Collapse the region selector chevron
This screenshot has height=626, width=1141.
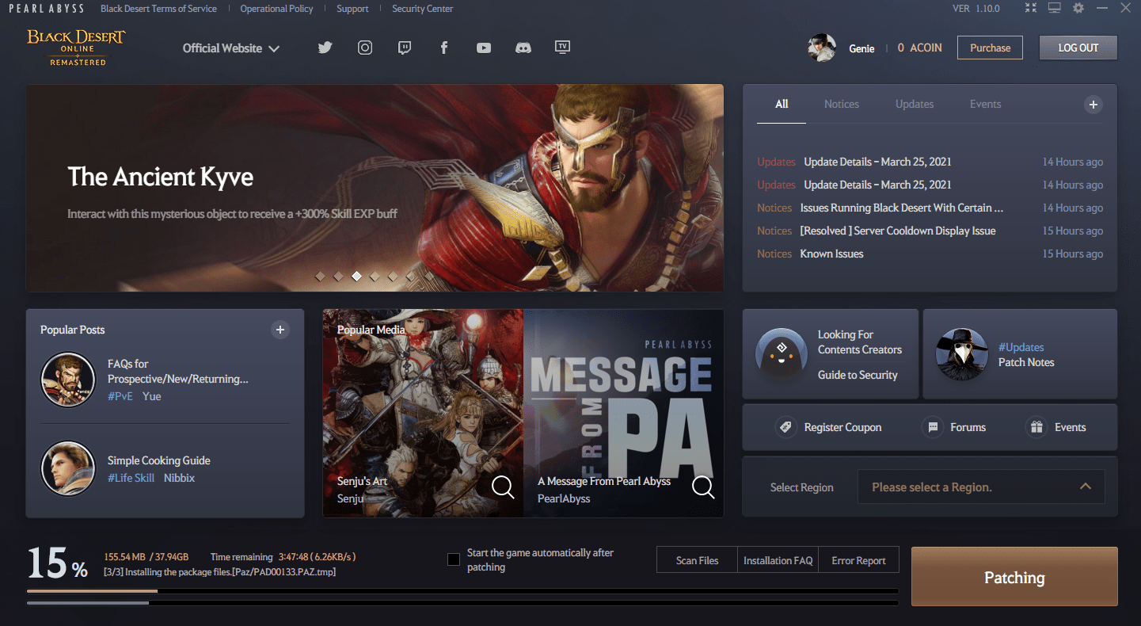pyautogui.click(x=1085, y=487)
